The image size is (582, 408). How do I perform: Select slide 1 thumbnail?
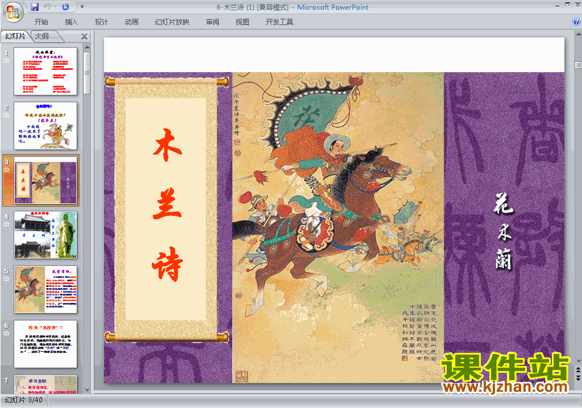pos(45,71)
